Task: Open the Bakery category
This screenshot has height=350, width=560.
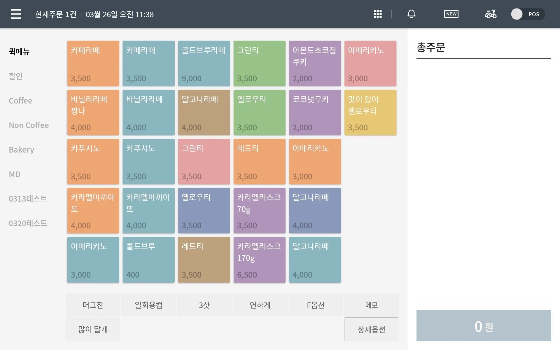Action: coord(21,150)
